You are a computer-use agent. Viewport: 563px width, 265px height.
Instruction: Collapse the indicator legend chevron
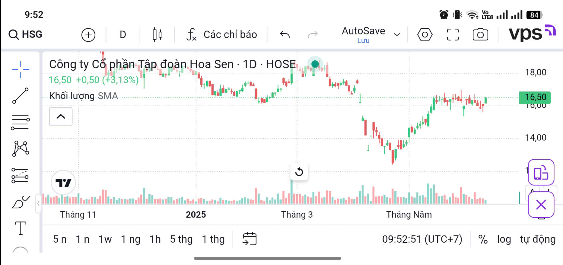(x=61, y=117)
